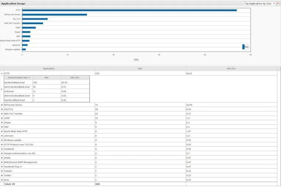Expand the WatchGuard WSM Management row
The height and width of the screenshot is (187, 281).
pyautogui.click(x=2, y=162)
